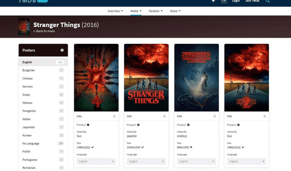Click lock icon on jappiter poster Info
The width and height of the screenshot is (291, 171).
click(x=164, y=116)
